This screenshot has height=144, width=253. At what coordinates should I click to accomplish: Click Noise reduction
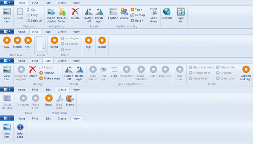[x=141, y=73]
